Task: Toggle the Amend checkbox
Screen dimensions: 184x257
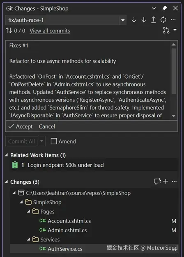Action: [x=54, y=141]
